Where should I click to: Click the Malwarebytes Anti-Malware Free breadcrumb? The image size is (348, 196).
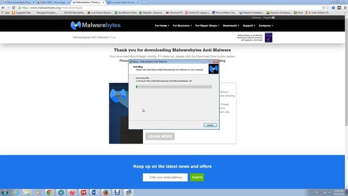94,38
